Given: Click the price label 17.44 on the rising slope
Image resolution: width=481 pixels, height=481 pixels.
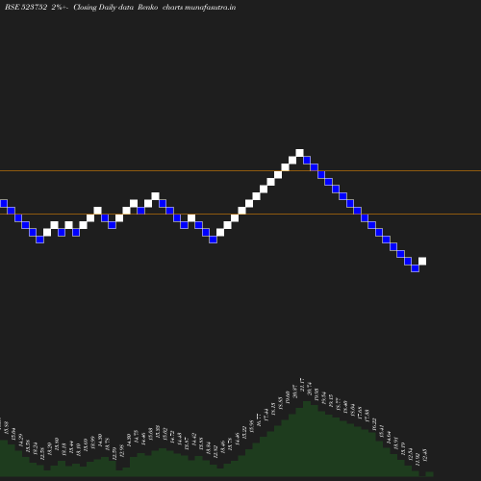Looking at the screenshot, I should click(x=266, y=414).
